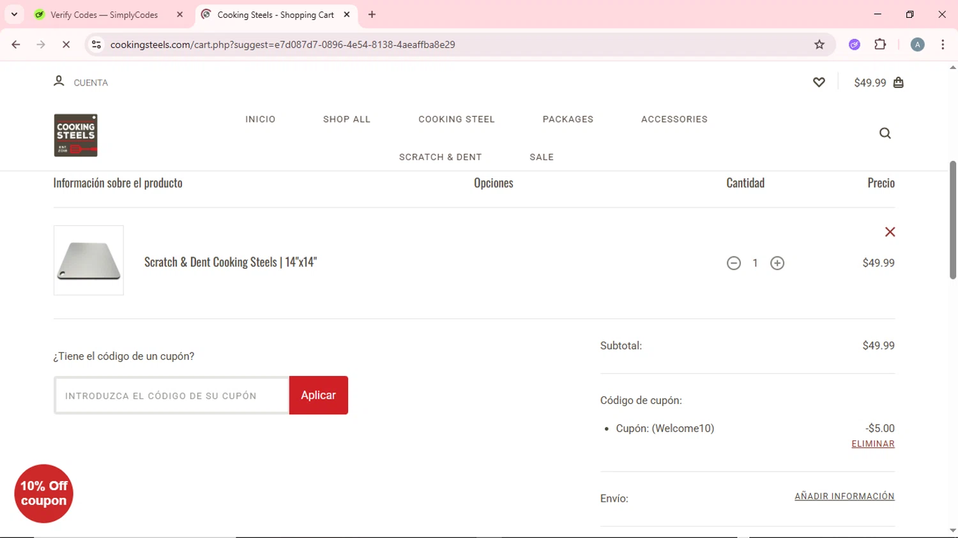Viewport: 958px width, 538px height.
Task: Click the Precio column header
Action: [881, 183]
